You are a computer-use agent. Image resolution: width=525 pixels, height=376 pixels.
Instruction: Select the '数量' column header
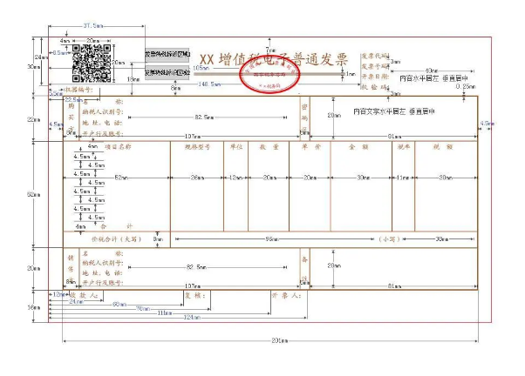[269, 147]
